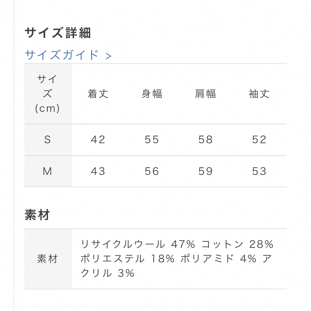Click the M size 身幅 value 56
Screen dimensions: 311x311
tap(152, 171)
